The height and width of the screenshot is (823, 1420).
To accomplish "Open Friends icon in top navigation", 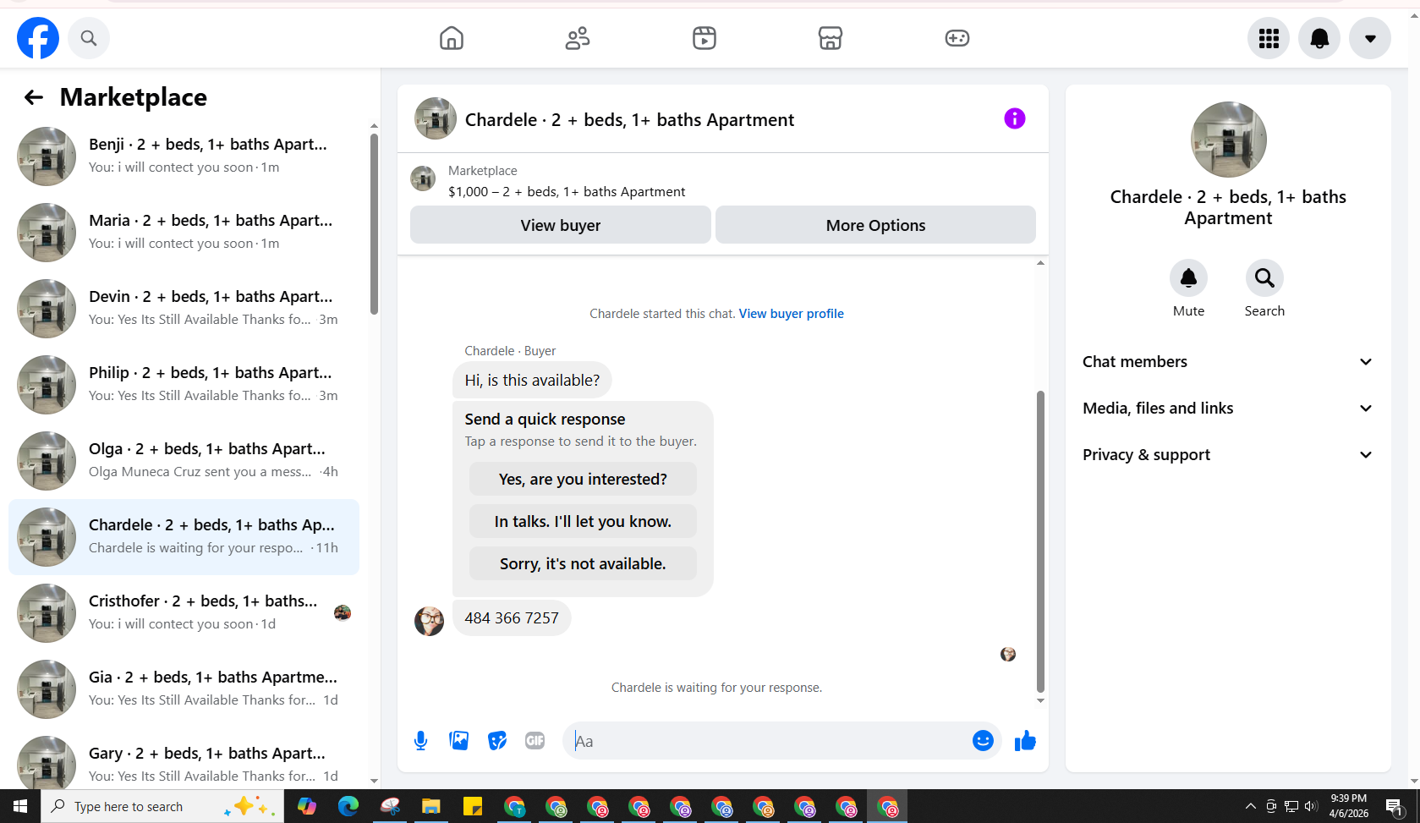I will coord(578,38).
